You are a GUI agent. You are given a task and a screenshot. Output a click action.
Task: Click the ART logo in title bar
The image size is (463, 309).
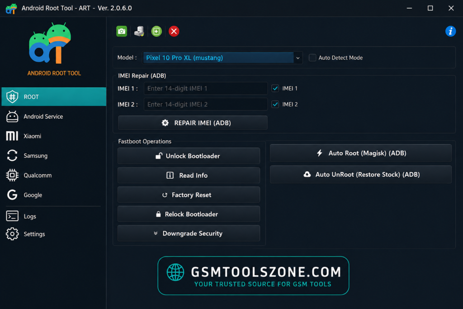point(11,8)
